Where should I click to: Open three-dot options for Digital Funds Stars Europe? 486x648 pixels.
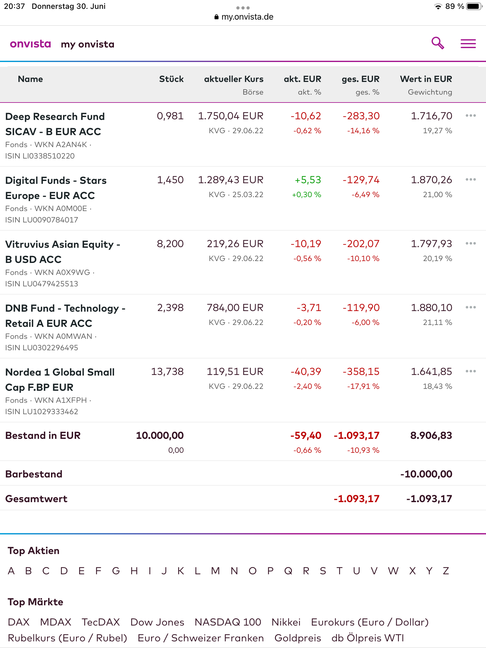tap(470, 180)
